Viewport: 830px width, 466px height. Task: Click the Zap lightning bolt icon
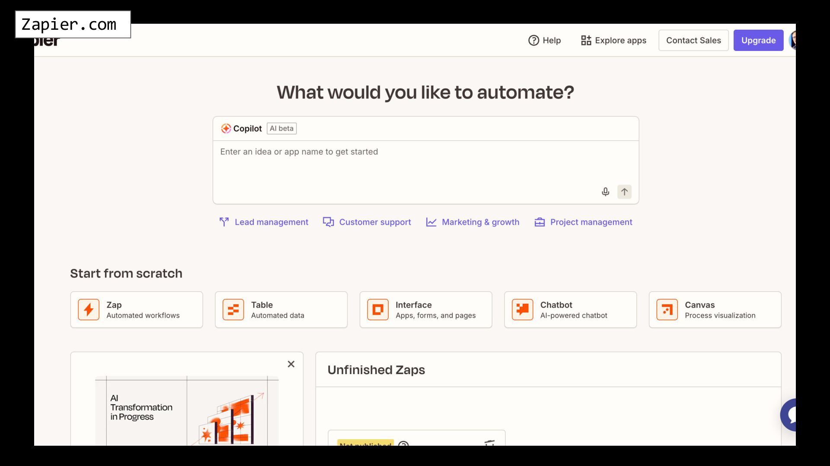[89, 310]
